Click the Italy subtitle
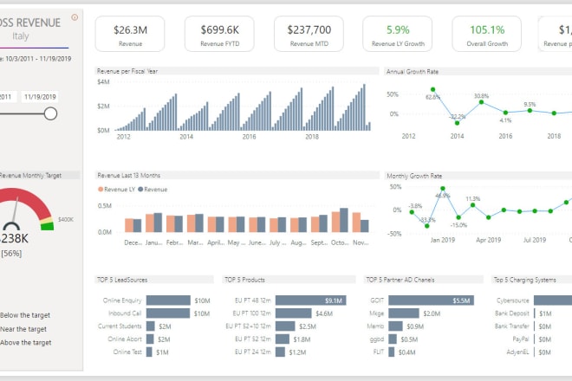 click(x=21, y=36)
